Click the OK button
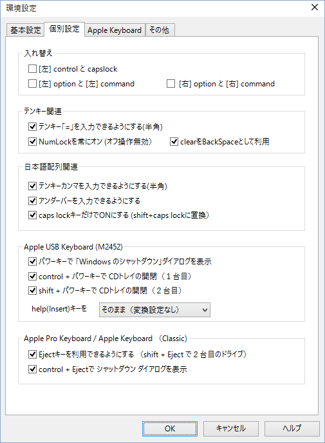 pyautogui.click(x=170, y=429)
